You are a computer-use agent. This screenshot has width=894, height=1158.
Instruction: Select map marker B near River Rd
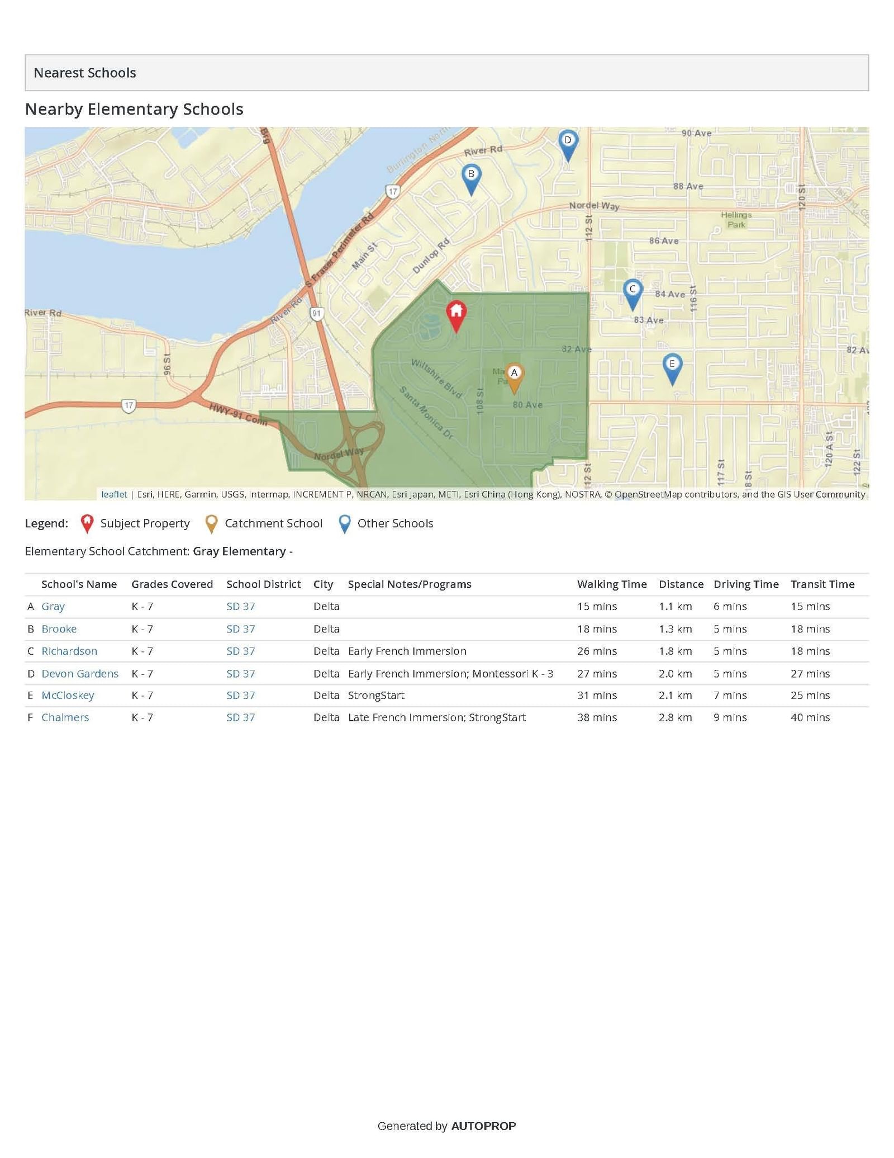point(471,179)
